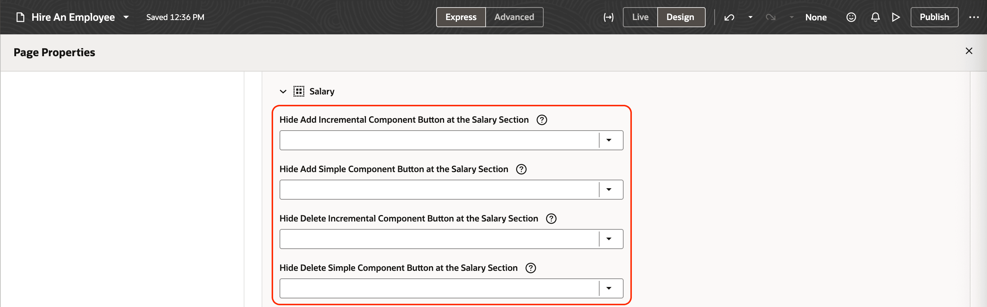
Task: Open Hide Add Incremental Component dropdown
Action: point(609,140)
